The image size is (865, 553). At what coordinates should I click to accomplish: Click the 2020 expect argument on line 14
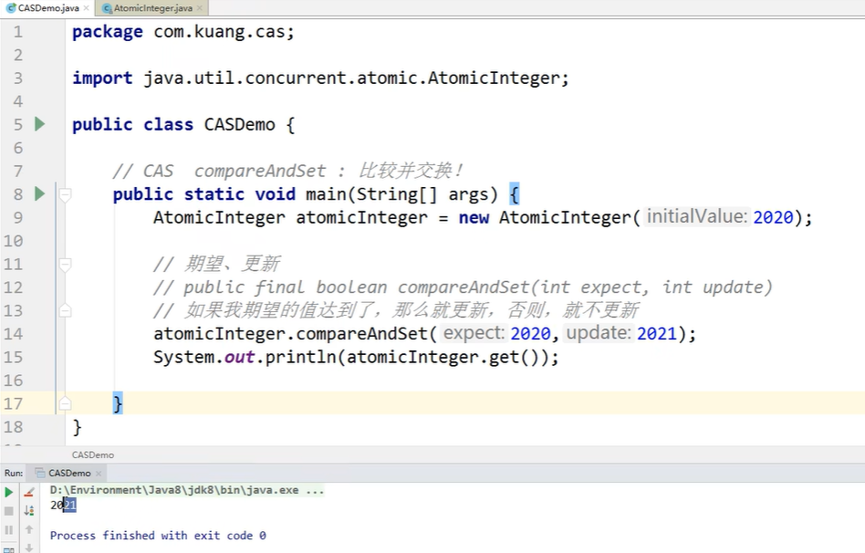pos(530,333)
